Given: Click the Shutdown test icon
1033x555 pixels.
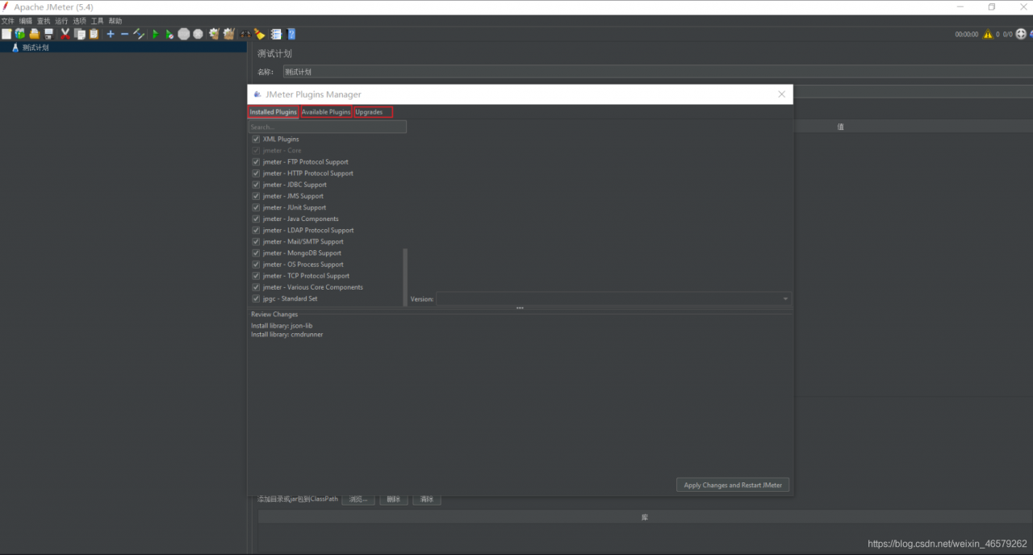Looking at the screenshot, I should click(198, 34).
